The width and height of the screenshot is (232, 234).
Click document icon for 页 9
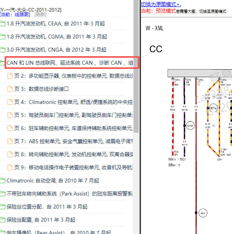(10, 167)
